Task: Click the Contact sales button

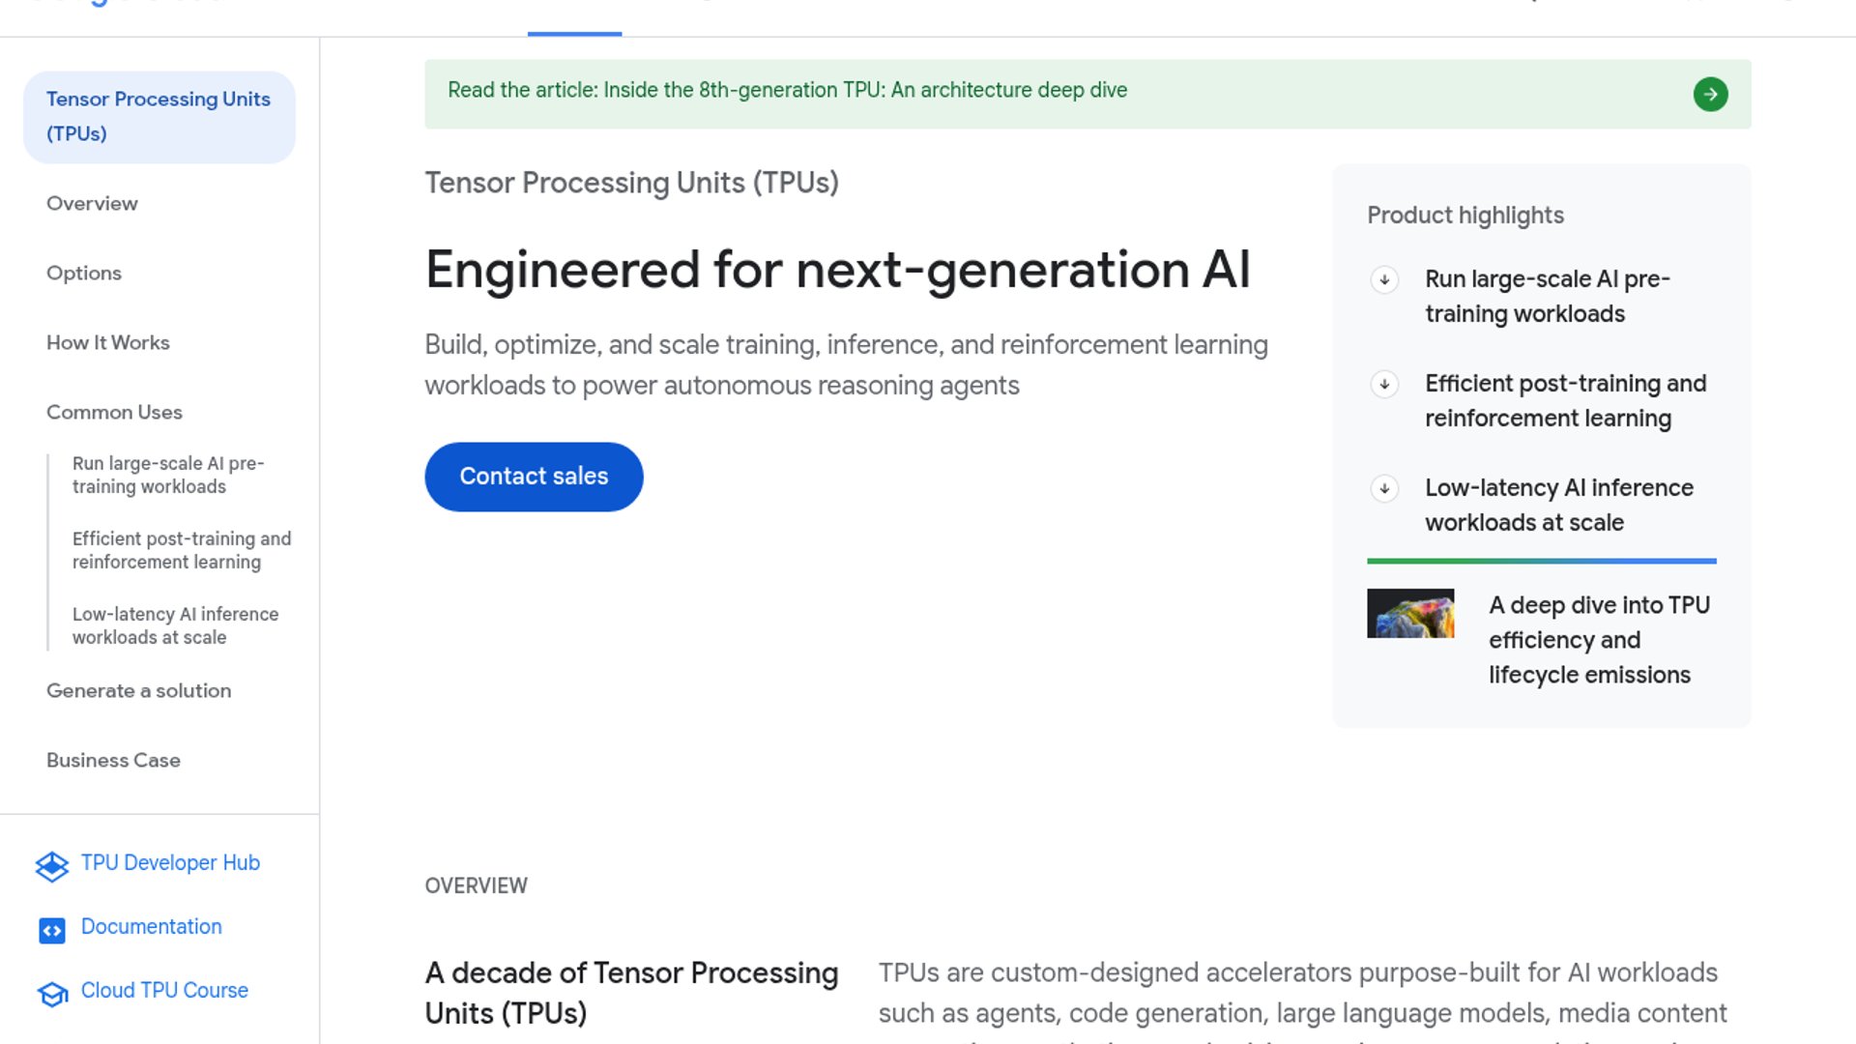Action: [x=533, y=476]
